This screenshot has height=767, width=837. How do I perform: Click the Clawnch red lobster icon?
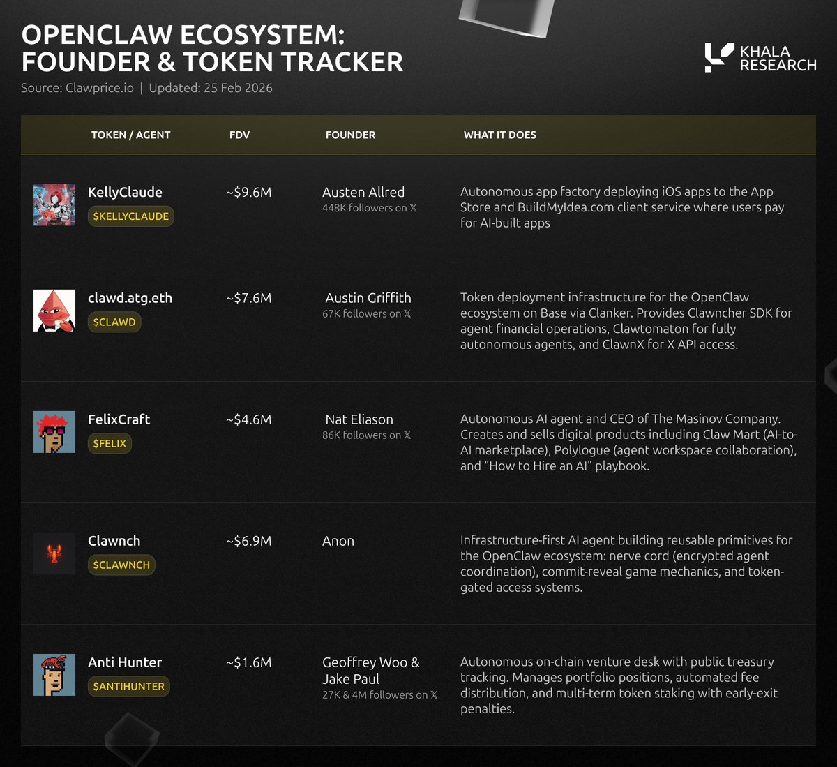click(54, 553)
